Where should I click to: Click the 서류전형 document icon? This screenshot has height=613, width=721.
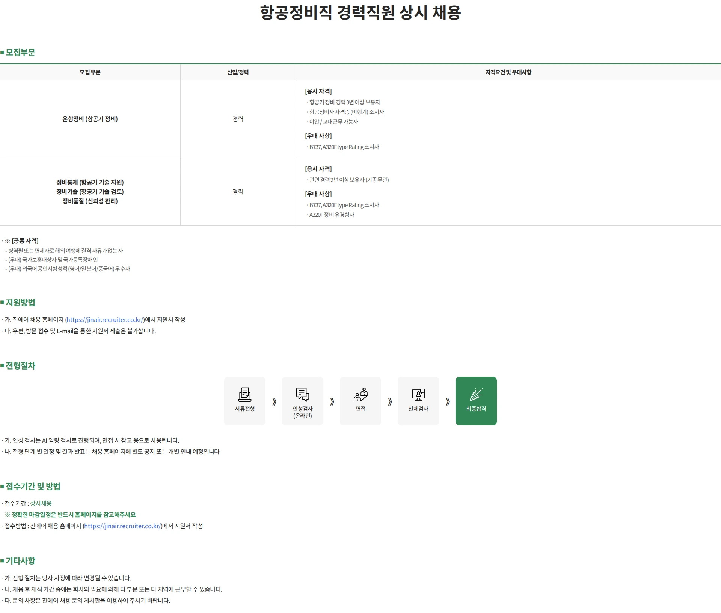click(245, 394)
